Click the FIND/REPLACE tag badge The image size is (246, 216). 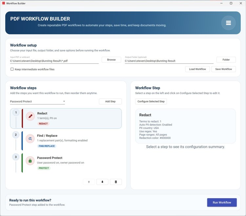47,146
